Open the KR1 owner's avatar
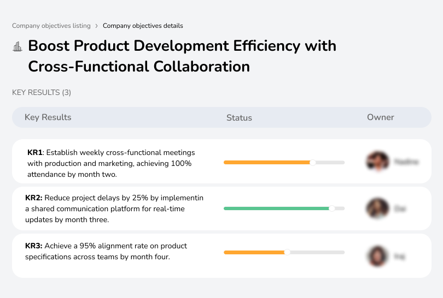 click(x=376, y=162)
